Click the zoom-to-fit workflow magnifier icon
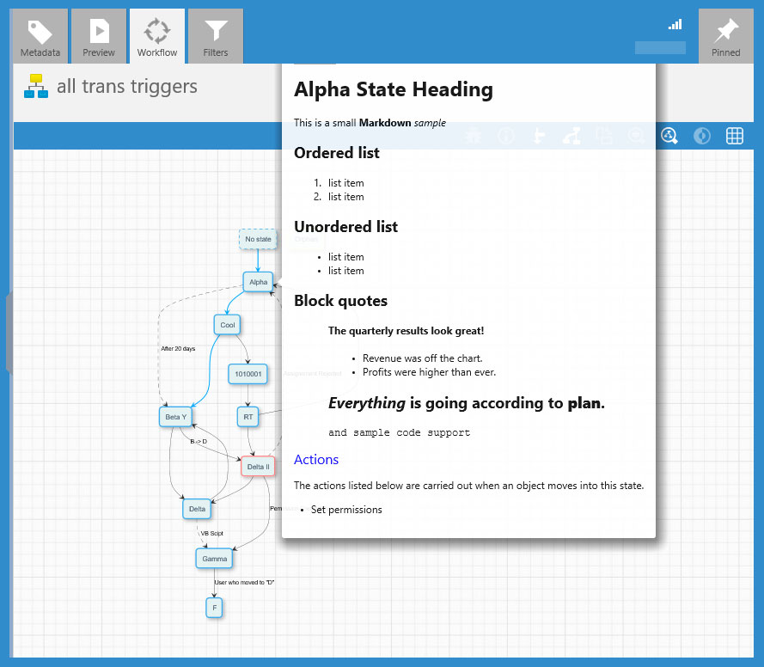764x667 pixels. click(669, 136)
